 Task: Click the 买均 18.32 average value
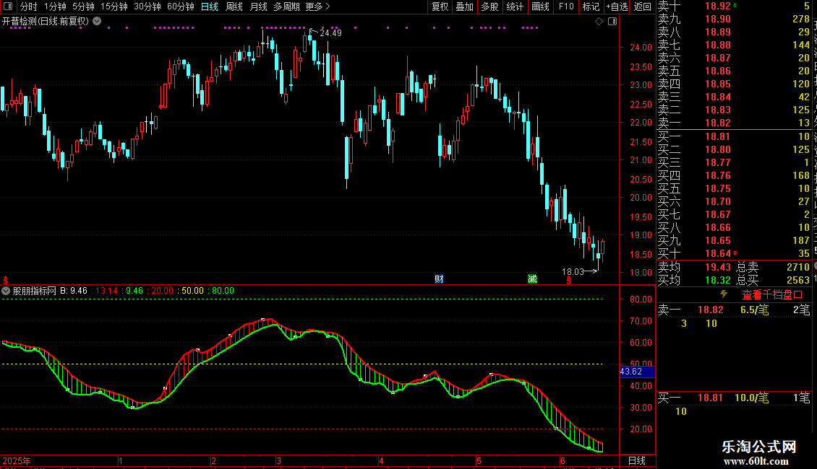coord(718,280)
